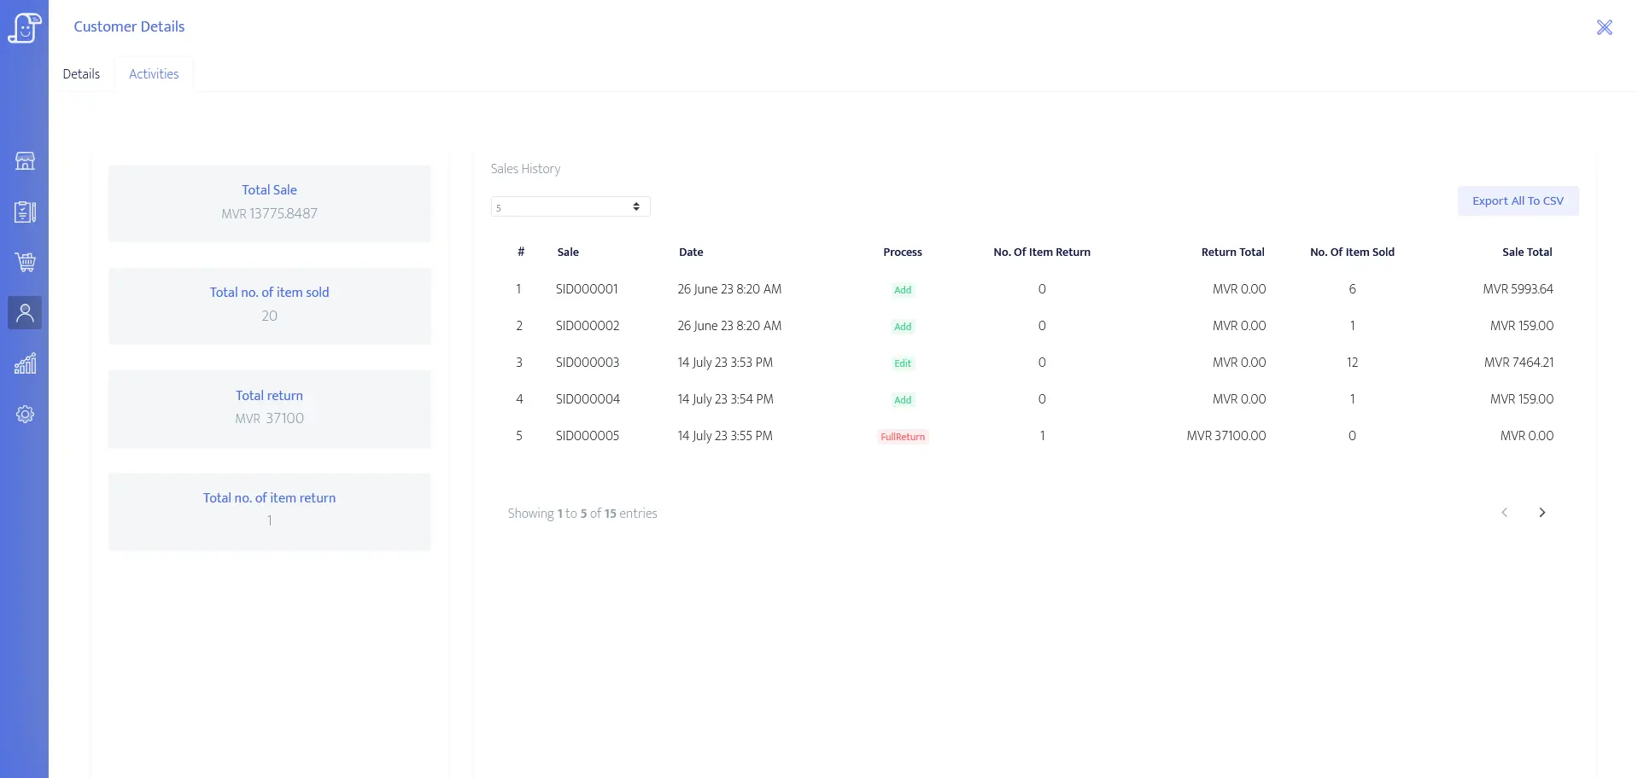Open the settings gear icon
1638x778 pixels.
(x=25, y=415)
